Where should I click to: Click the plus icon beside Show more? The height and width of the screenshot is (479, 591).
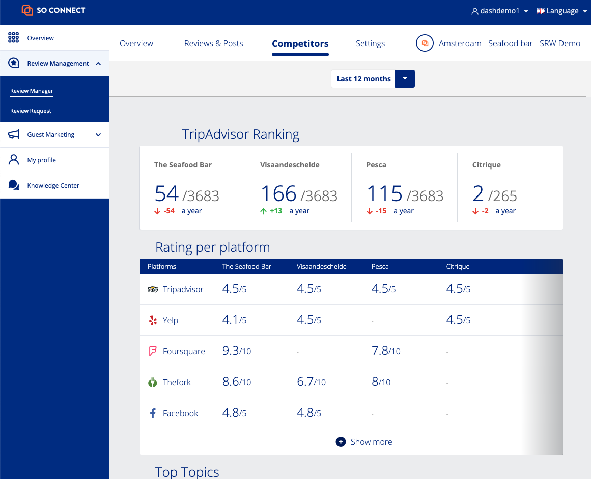(341, 442)
